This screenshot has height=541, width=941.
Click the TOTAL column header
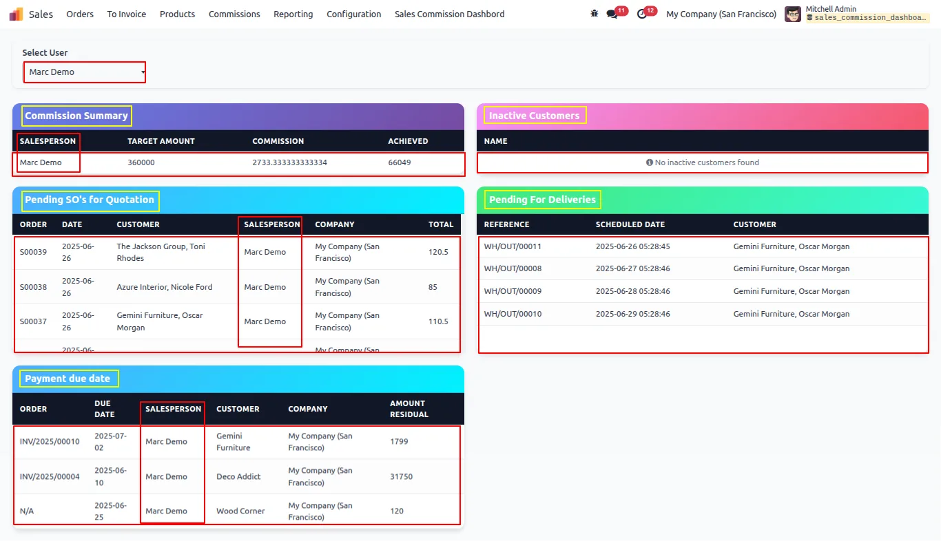coord(441,224)
